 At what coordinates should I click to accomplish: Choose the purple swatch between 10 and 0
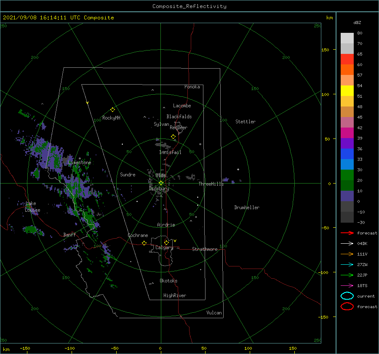(347, 196)
